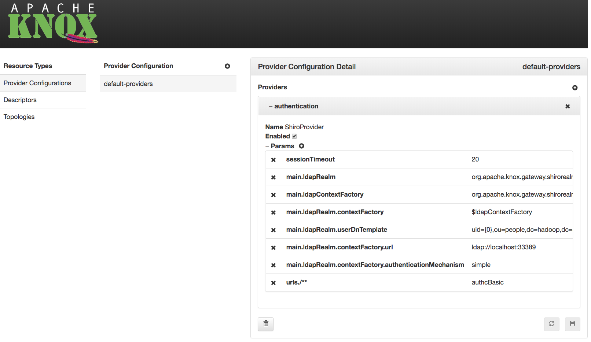Collapse the authentication provider section

pos(270,106)
